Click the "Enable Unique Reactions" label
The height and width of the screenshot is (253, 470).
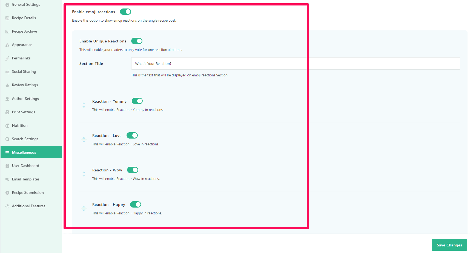click(103, 41)
